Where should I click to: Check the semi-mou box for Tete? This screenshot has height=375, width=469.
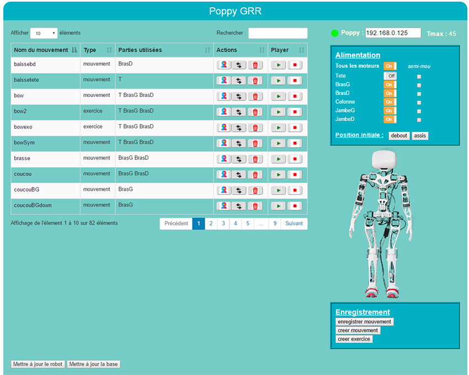(419, 77)
